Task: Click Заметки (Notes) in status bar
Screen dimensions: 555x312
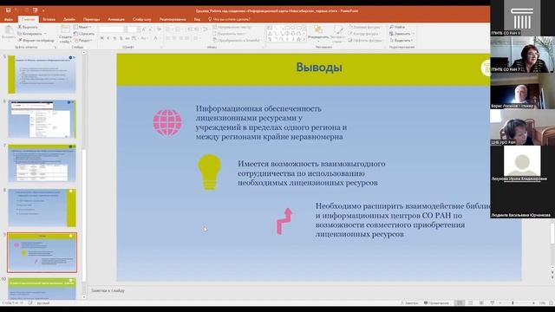Action: [409, 302]
